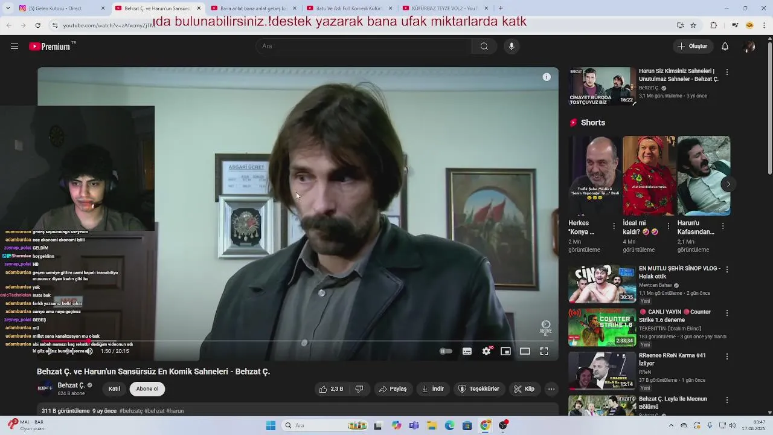This screenshot has width=773, height=435.
Task: Join channel with Katıl button
Action: 114,389
